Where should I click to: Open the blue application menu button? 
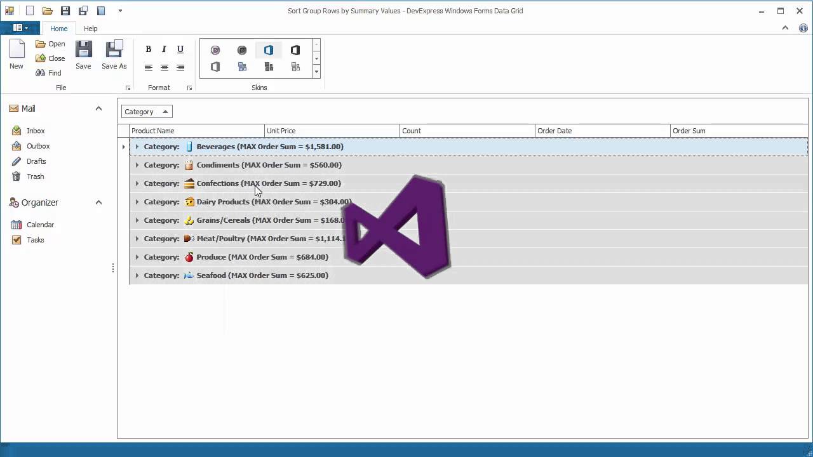coord(20,28)
